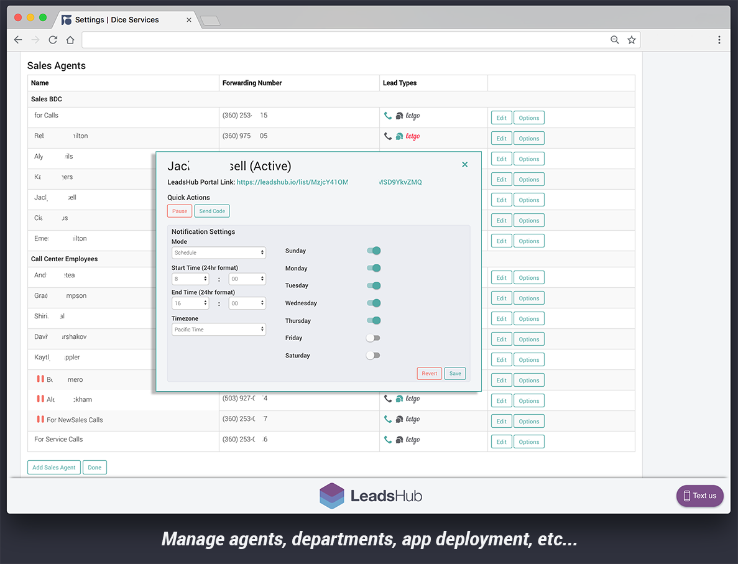
Task: Bookmark page with star icon
Action: point(631,40)
